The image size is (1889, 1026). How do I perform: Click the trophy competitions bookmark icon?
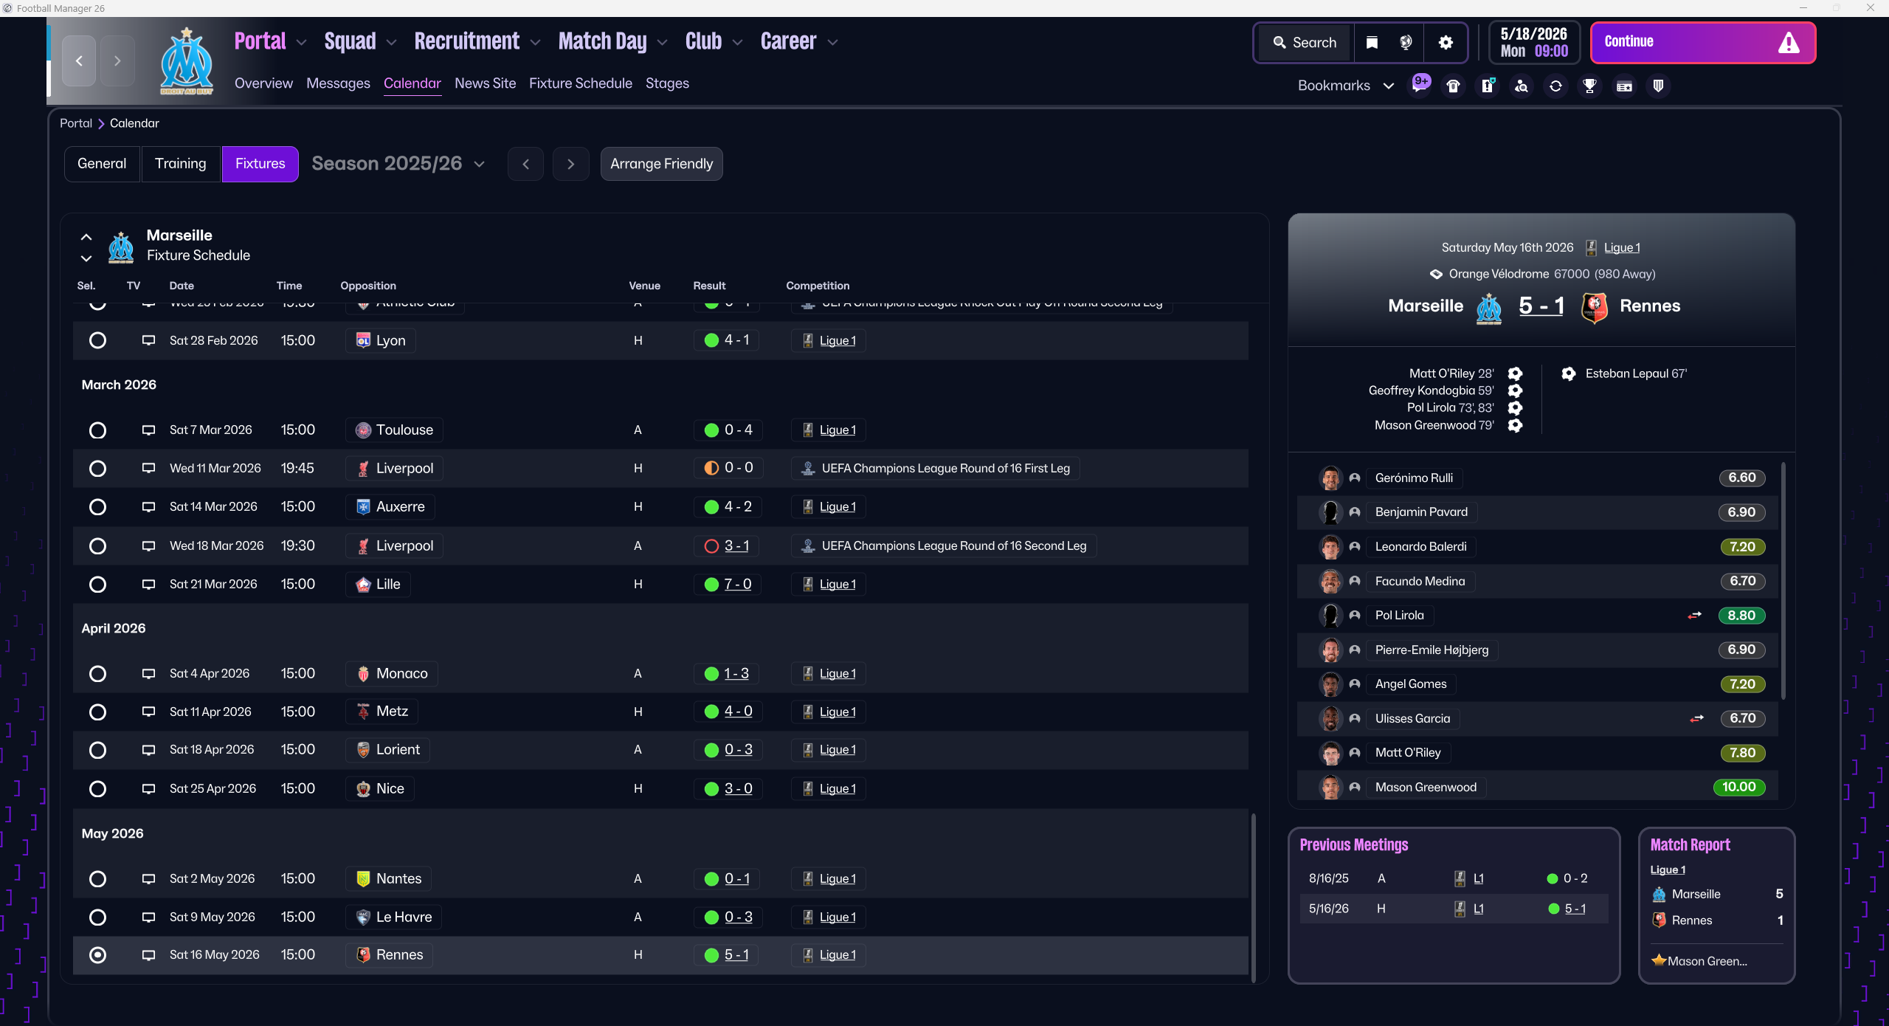coord(1589,86)
